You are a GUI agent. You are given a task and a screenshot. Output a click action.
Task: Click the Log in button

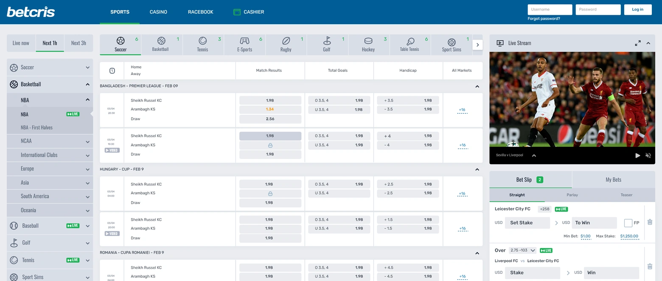coord(638,9)
